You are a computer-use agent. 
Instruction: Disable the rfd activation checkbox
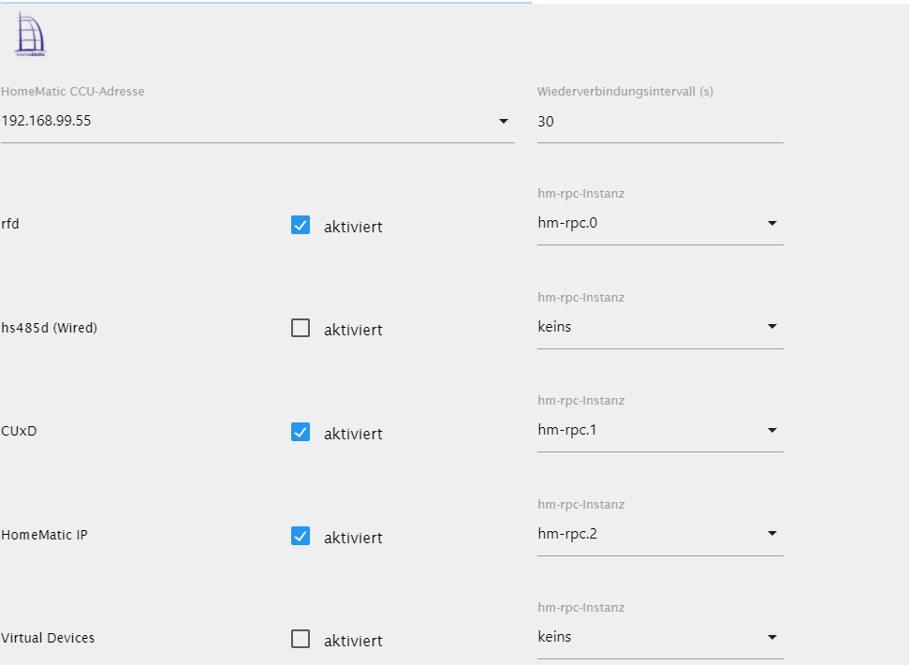pos(301,225)
